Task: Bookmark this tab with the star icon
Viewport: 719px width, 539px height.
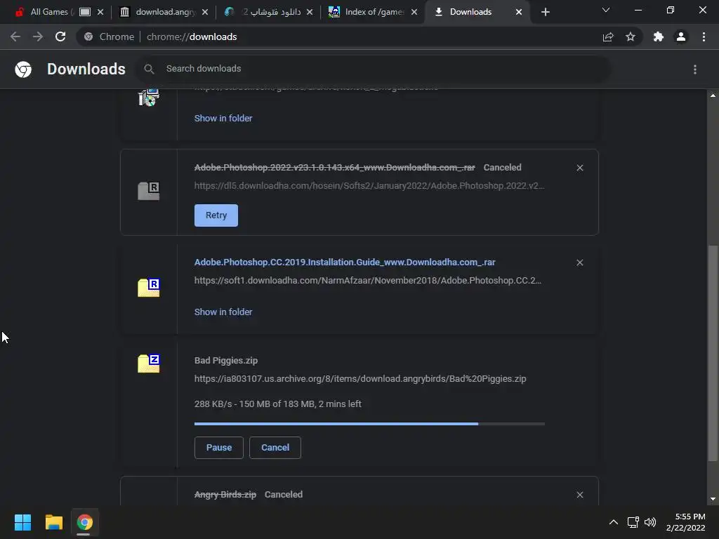Action: [631, 36]
